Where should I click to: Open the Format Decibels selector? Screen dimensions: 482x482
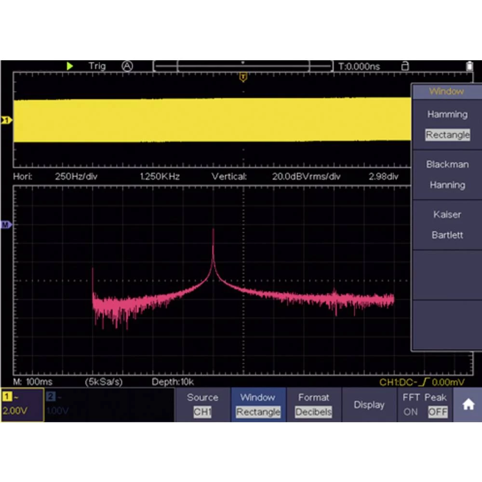point(314,405)
